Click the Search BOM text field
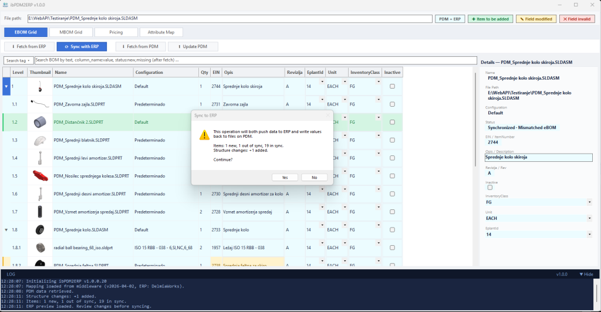The width and height of the screenshot is (601, 312). pos(256,60)
